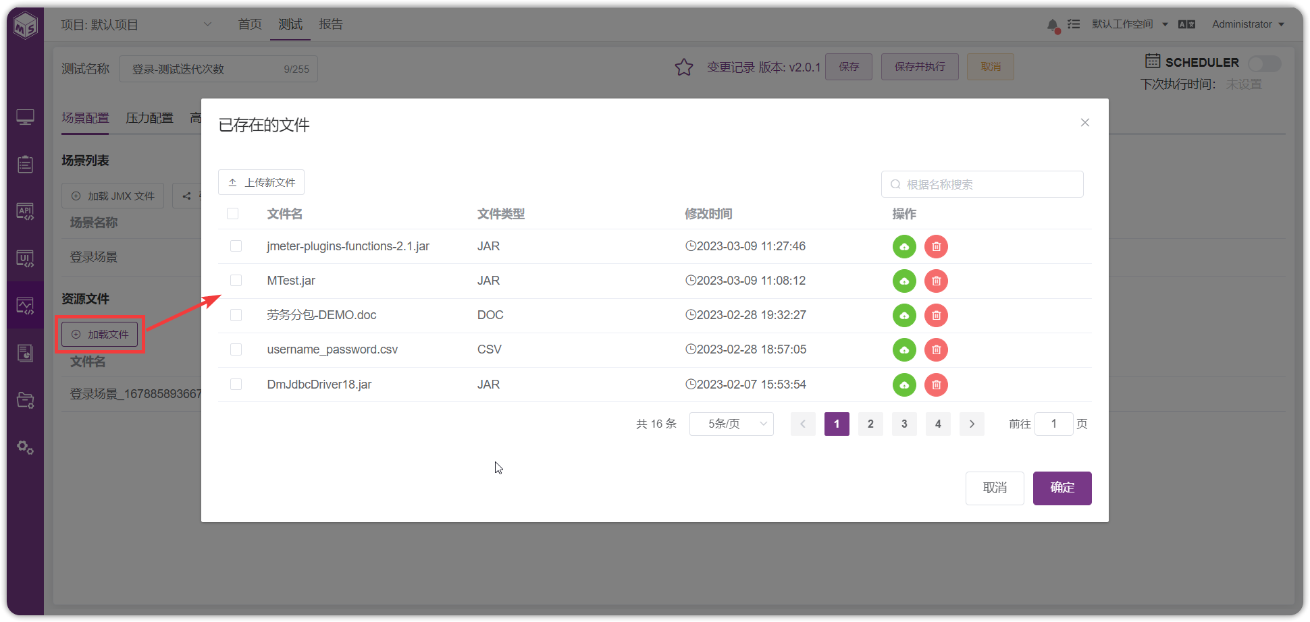Check the jmeter-plugins-functions-2.1.jar row checkbox
The height and width of the screenshot is (622, 1310).
click(236, 246)
